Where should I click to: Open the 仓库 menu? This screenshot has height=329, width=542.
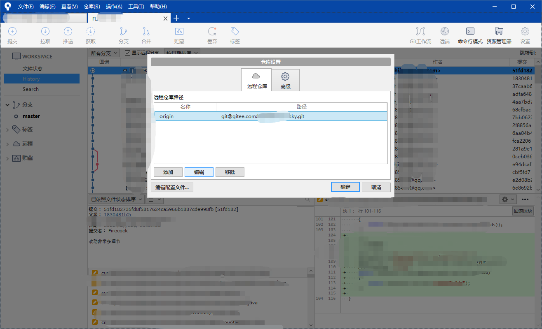[x=92, y=6]
